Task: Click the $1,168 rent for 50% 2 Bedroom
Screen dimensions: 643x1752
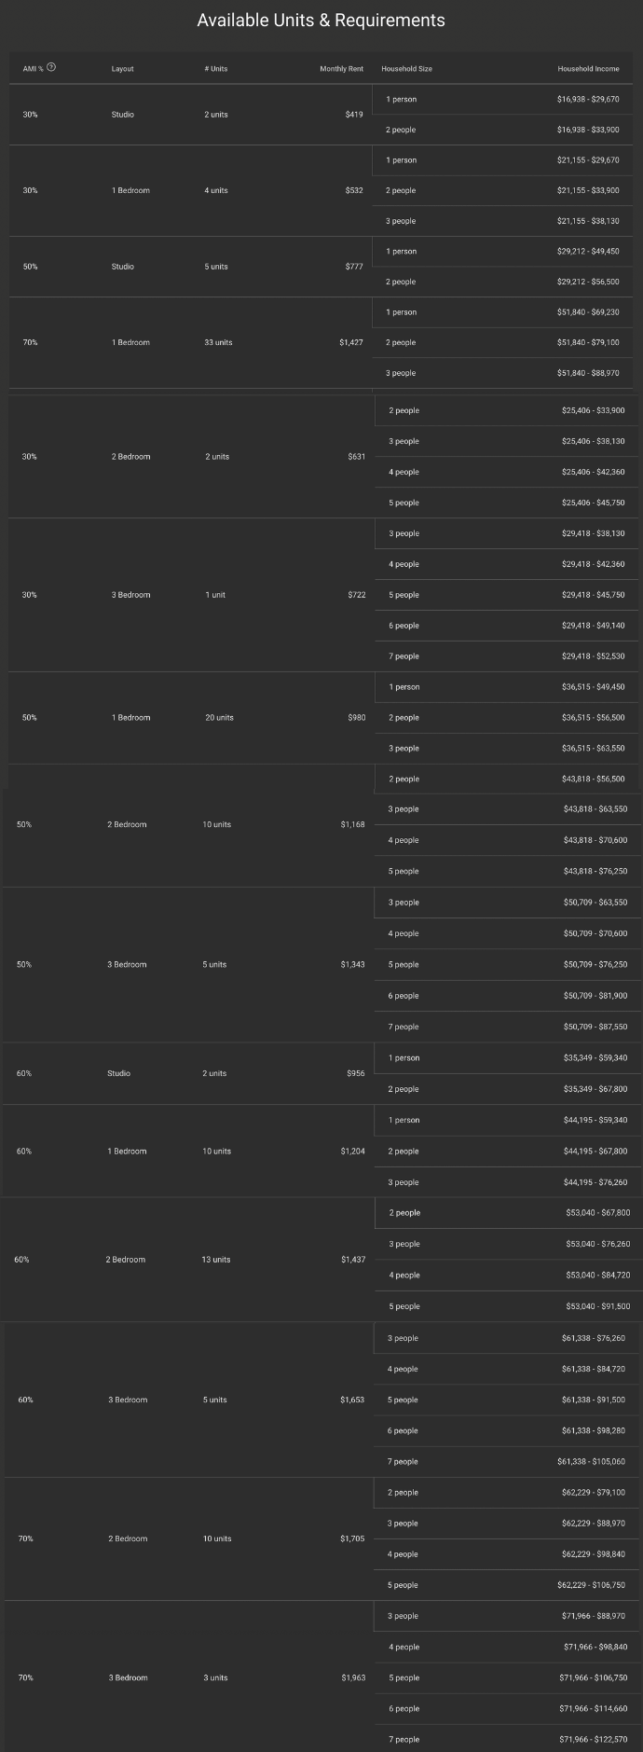Action: point(353,824)
